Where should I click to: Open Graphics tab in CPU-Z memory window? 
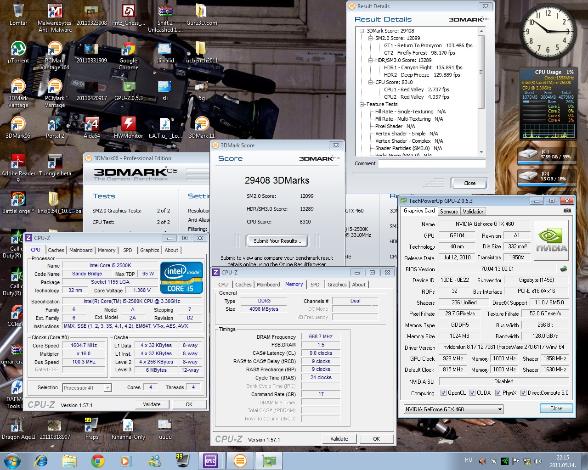pos(337,285)
